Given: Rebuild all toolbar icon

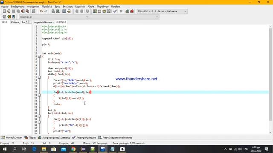Looking at the screenshot, I should tap(109, 11).
